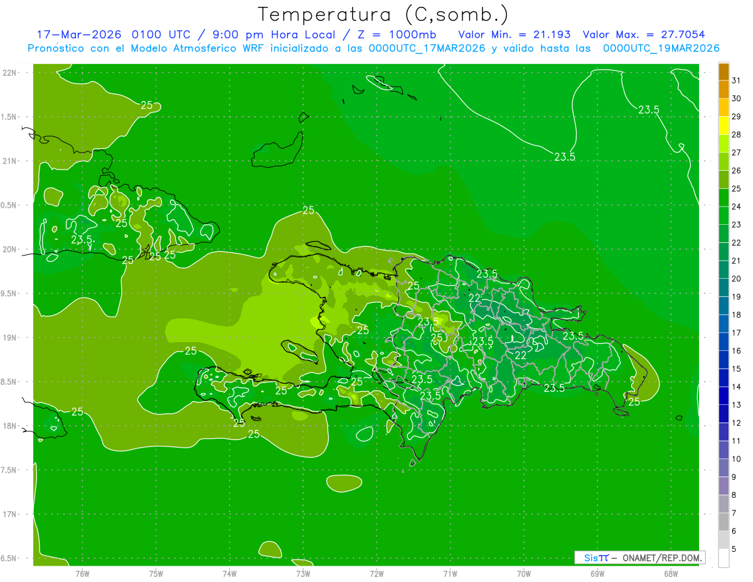
Task: Click the '17N' latitude axis label
Action: (x=9, y=514)
